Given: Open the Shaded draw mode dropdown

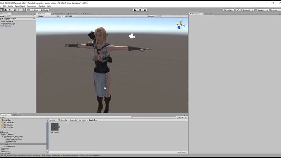Looking at the screenshot, I should (46, 16).
